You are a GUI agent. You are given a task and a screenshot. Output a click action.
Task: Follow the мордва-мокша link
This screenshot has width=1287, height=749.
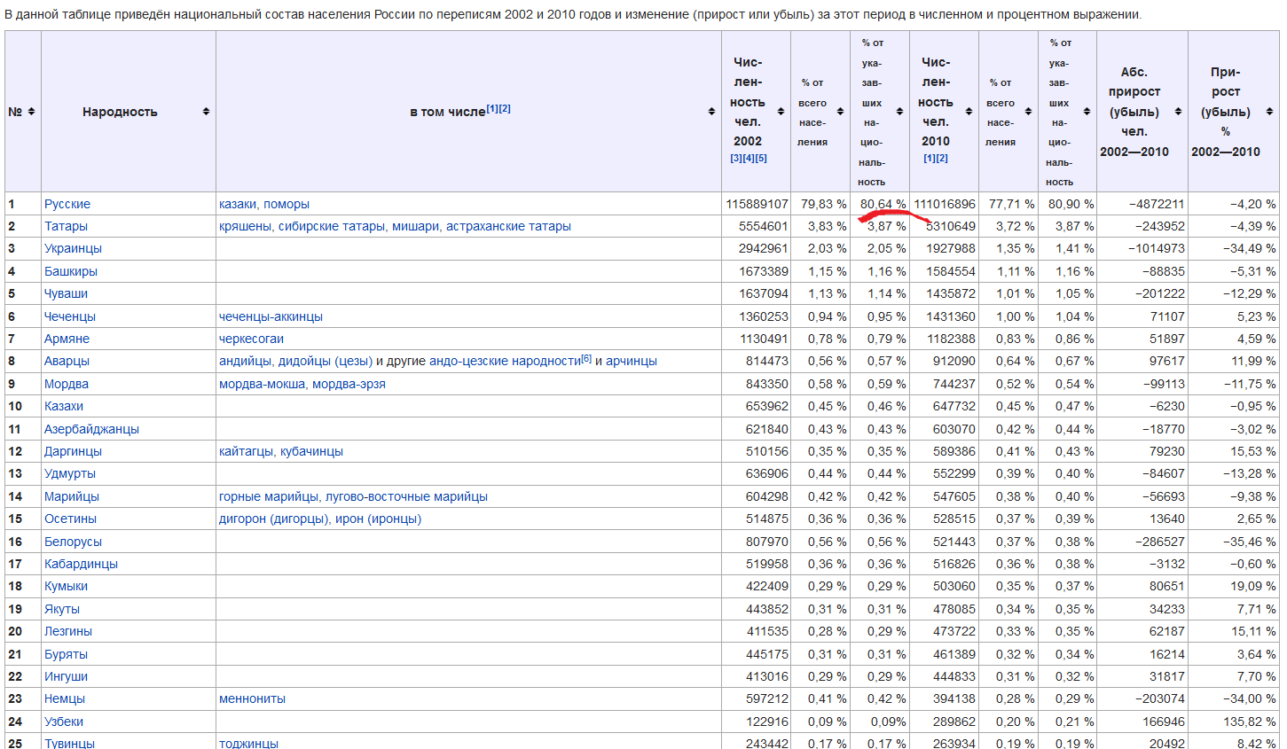[262, 384]
